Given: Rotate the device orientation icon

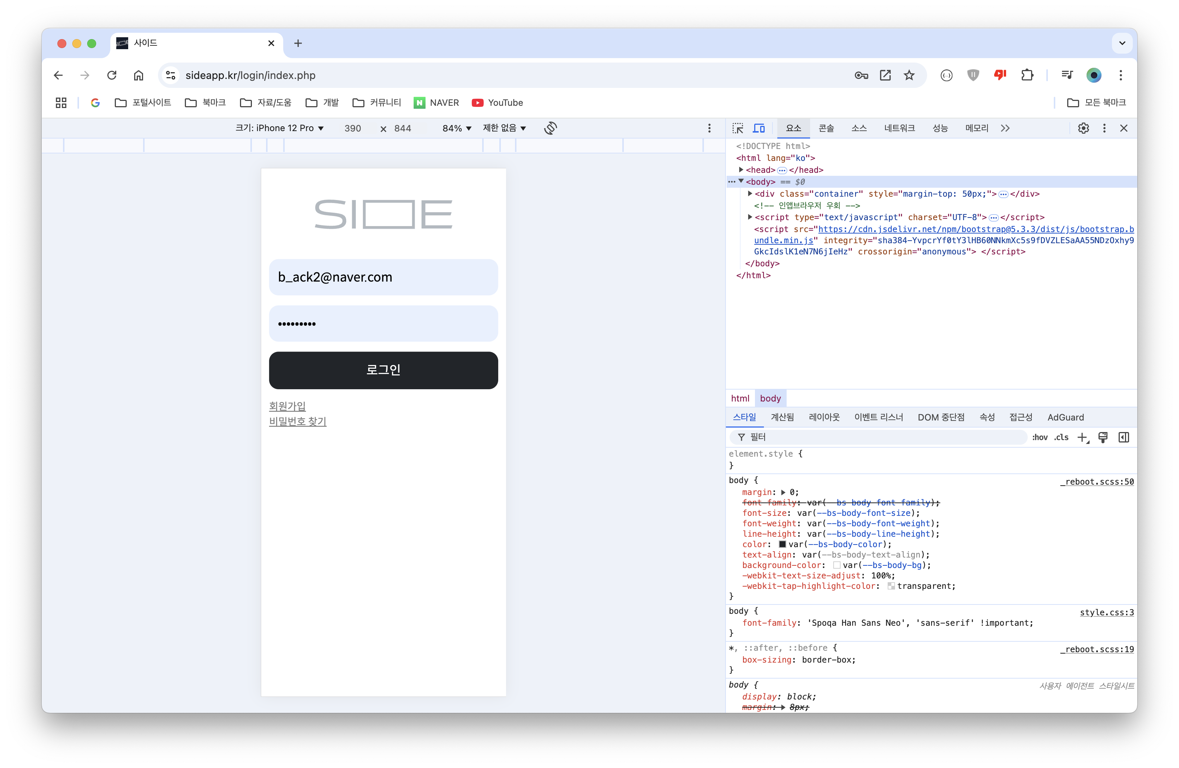Looking at the screenshot, I should pyautogui.click(x=550, y=128).
